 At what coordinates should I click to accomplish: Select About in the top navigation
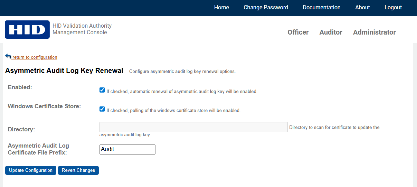362,8
